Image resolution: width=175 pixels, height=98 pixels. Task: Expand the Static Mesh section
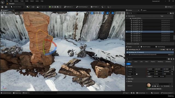tap(127, 79)
